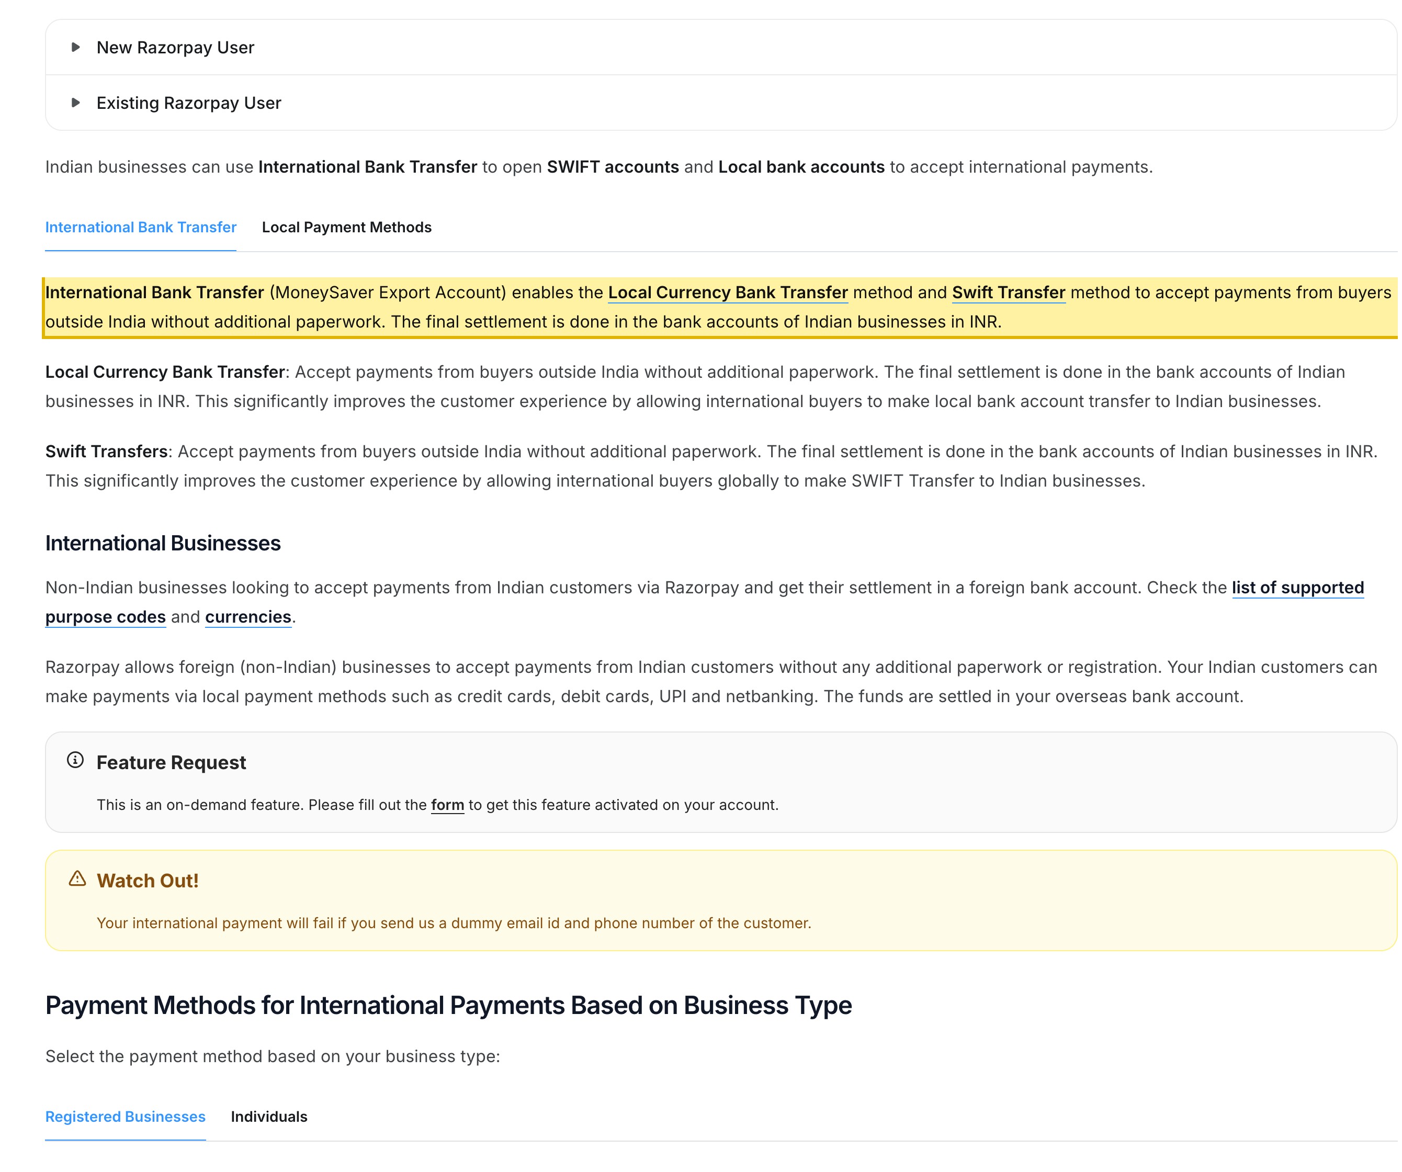The width and height of the screenshot is (1402, 1172).
Task: Click bold 'SWIFT accounts' in intro sentence
Action: (613, 167)
